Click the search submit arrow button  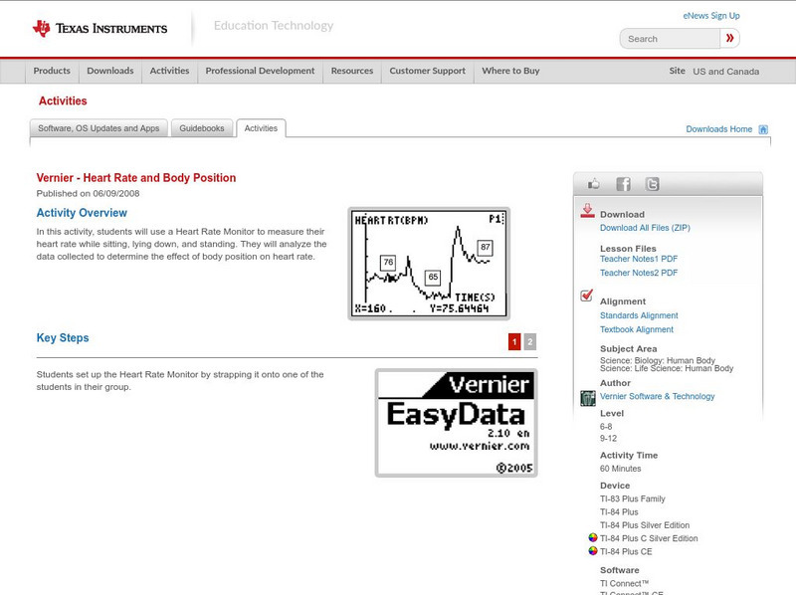click(x=729, y=38)
